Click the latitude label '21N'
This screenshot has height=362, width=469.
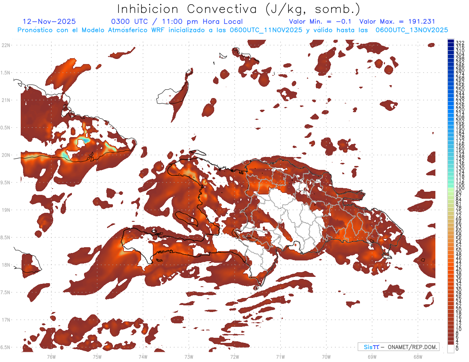(6, 100)
